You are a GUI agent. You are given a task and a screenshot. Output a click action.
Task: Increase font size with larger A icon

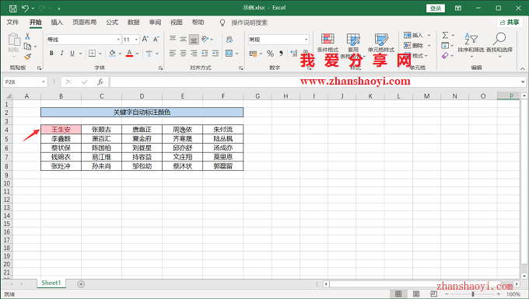(x=145, y=39)
